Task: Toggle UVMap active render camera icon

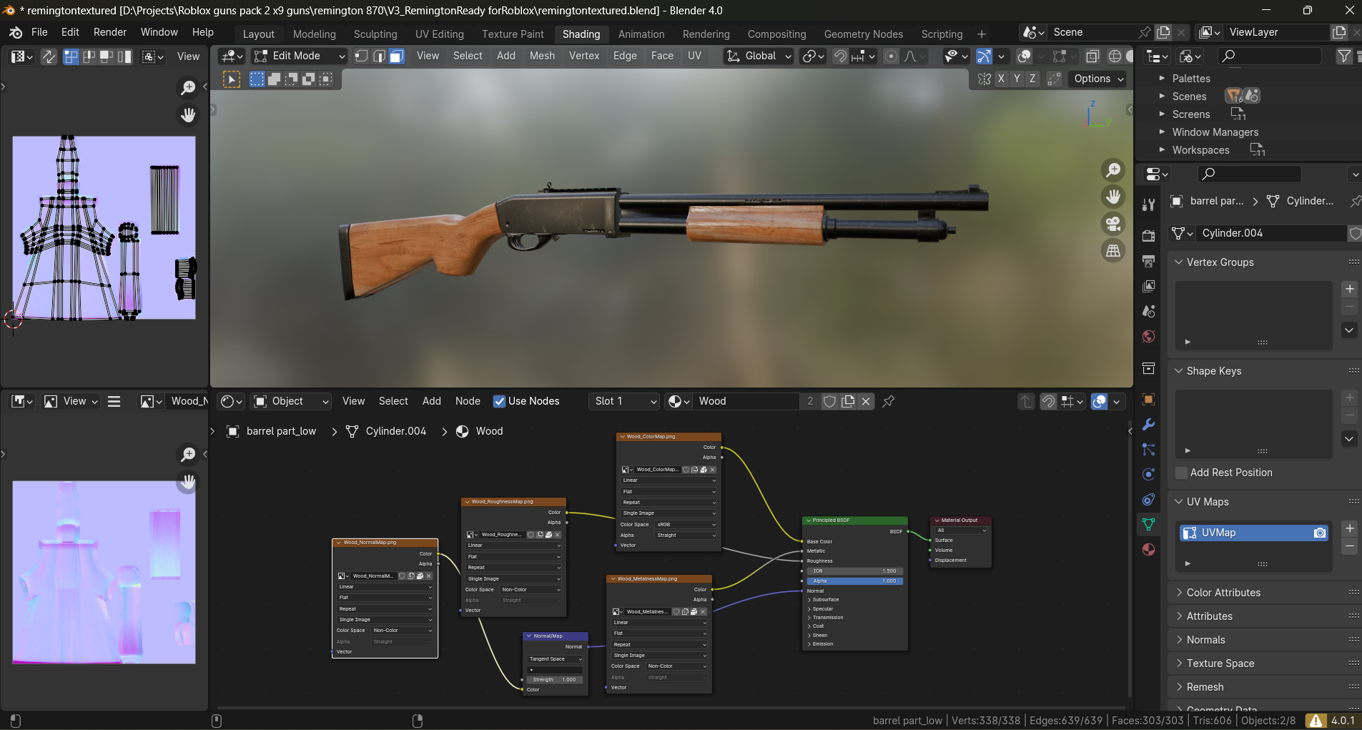Action: (x=1320, y=533)
